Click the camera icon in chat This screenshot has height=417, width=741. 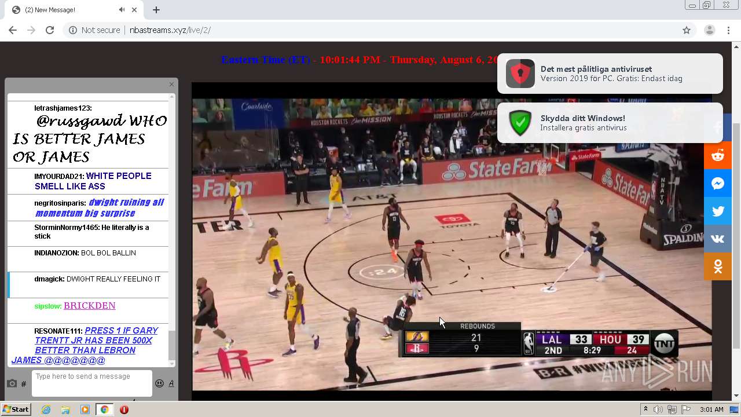[12, 383]
